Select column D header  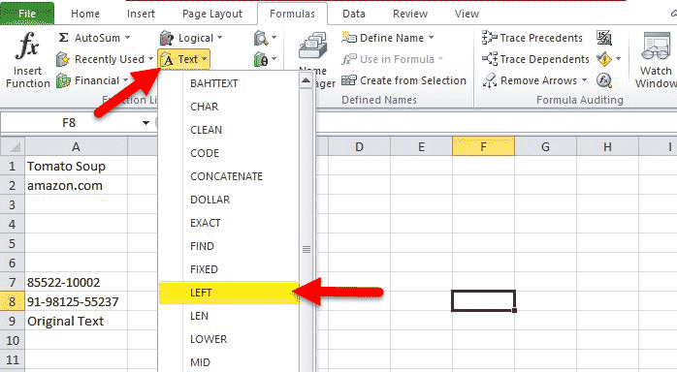pyautogui.click(x=359, y=147)
